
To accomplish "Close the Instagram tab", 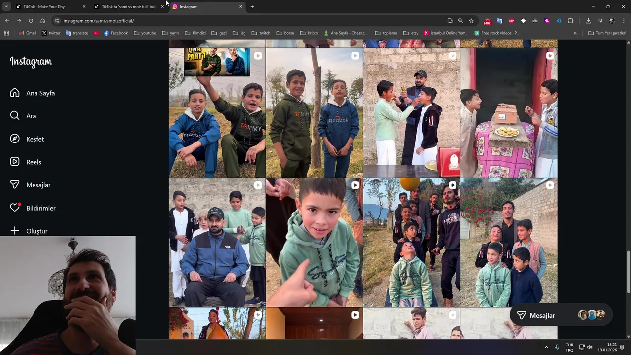I will tap(241, 7).
